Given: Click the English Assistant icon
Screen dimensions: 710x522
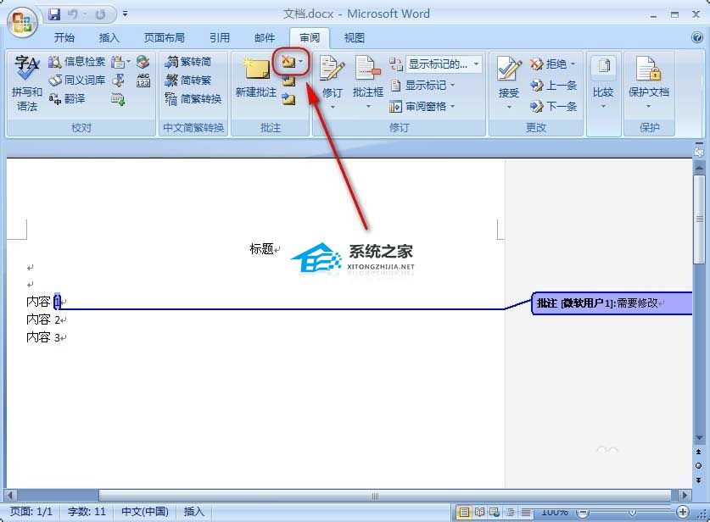Looking at the screenshot, I should point(143,62).
